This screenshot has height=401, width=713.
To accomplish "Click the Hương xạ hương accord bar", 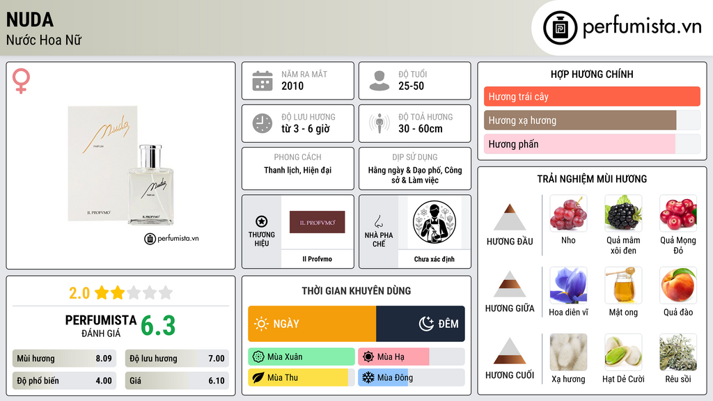I will point(592,120).
